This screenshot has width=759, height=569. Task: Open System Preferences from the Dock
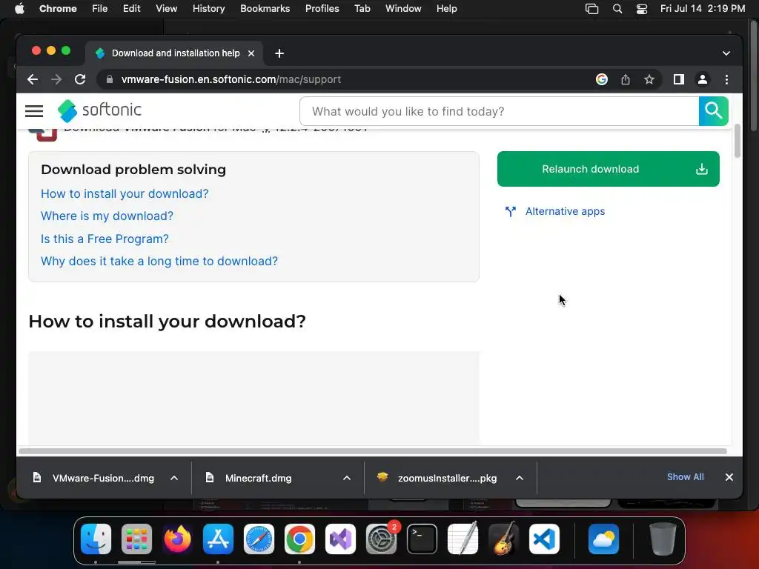point(382,539)
